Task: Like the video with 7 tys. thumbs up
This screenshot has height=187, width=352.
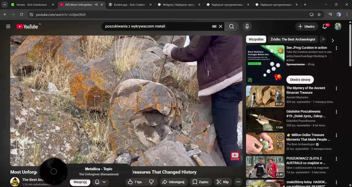Action: tap(136, 182)
